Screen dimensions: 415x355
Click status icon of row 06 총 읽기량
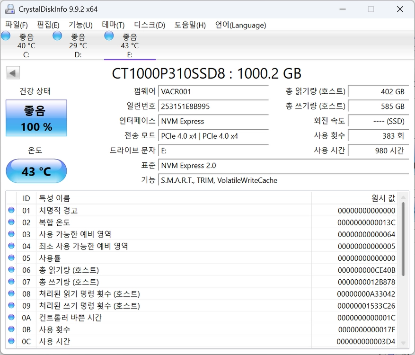11,269
